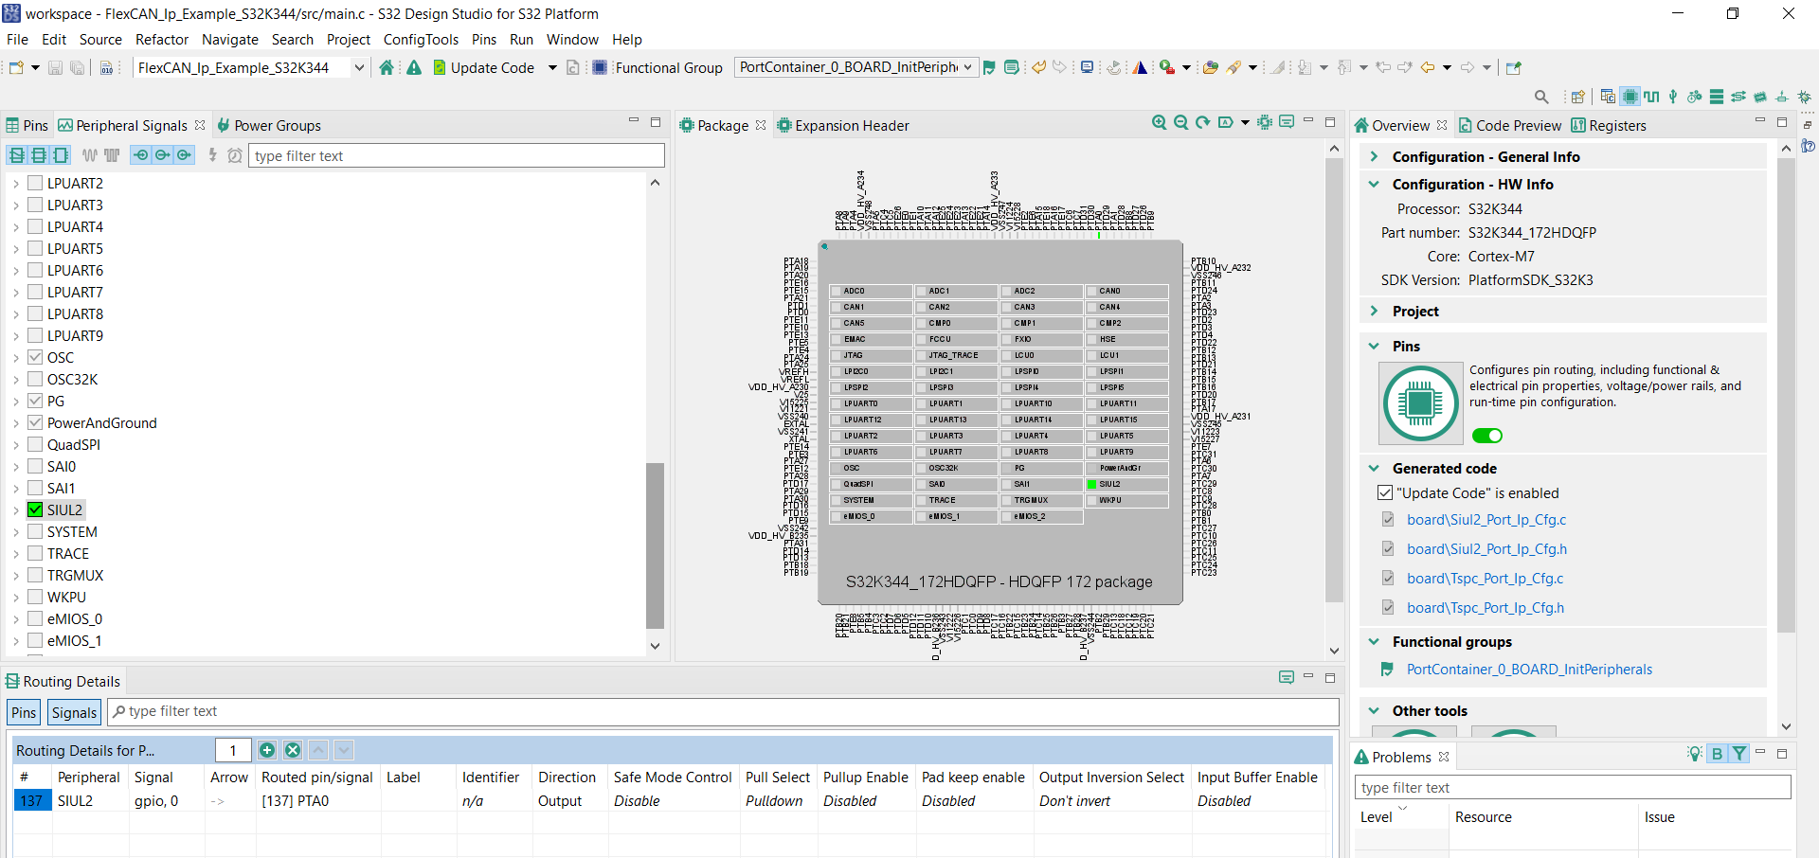Click the search magnifier icon in toolbar
Image resolution: width=1819 pixels, height=858 pixels.
point(1541,97)
